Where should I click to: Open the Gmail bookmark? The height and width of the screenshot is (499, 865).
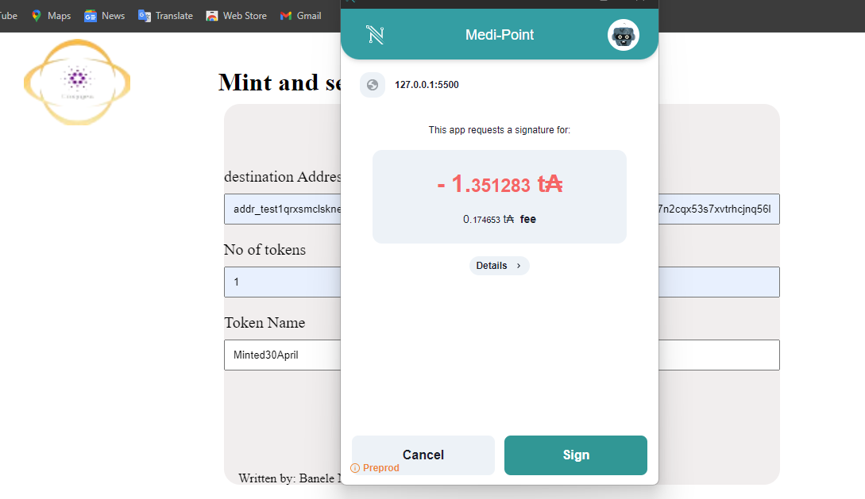pos(301,16)
